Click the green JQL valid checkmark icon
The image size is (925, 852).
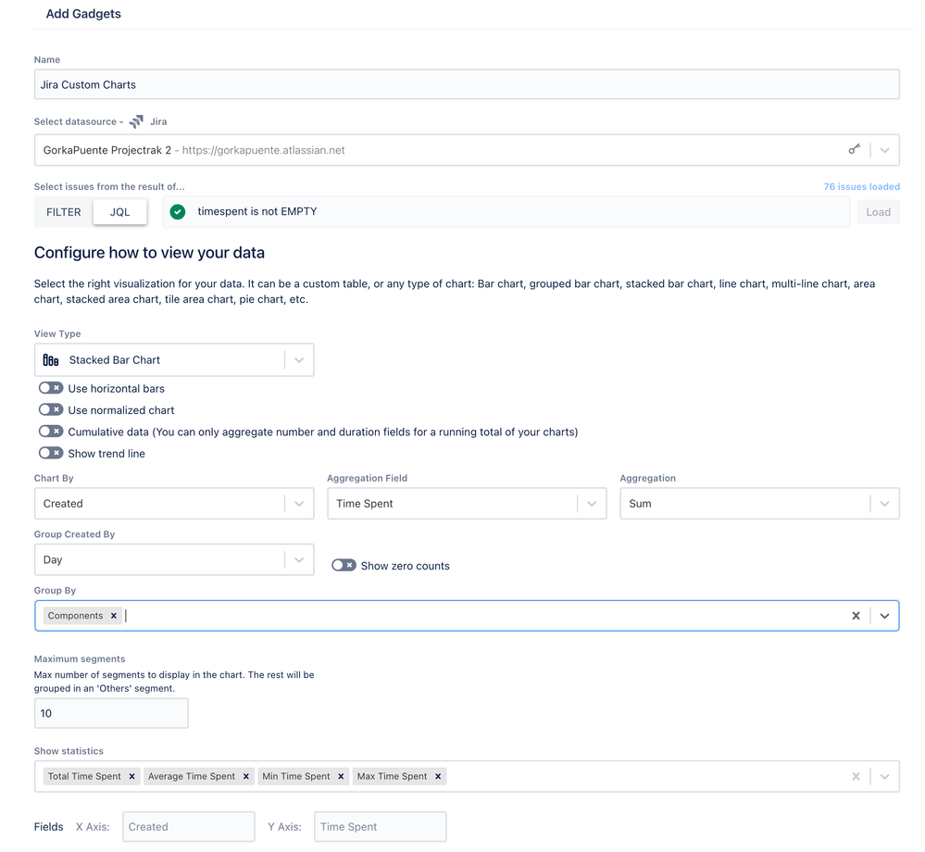[178, 212]
